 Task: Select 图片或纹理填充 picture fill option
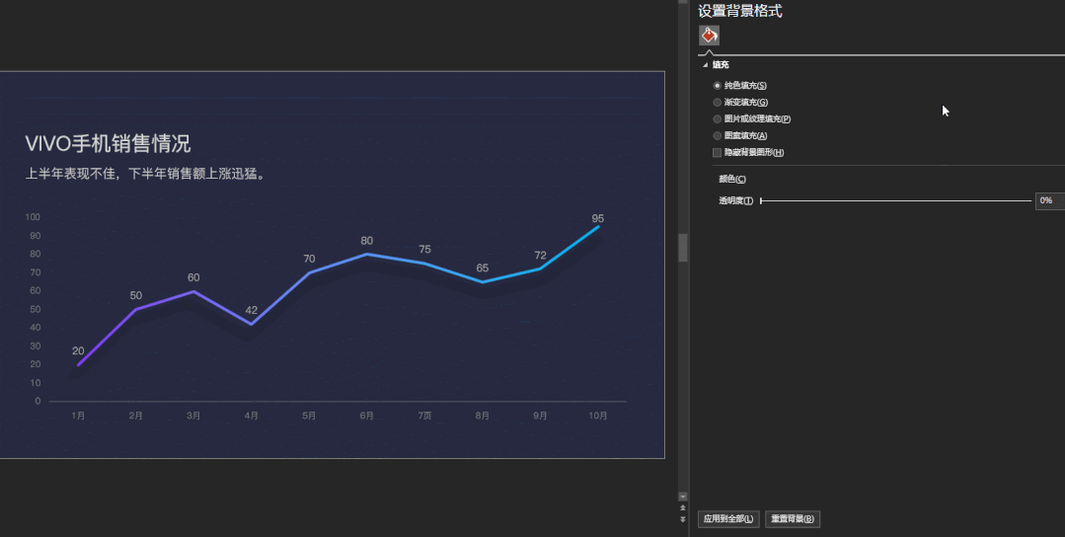point(752,118)
